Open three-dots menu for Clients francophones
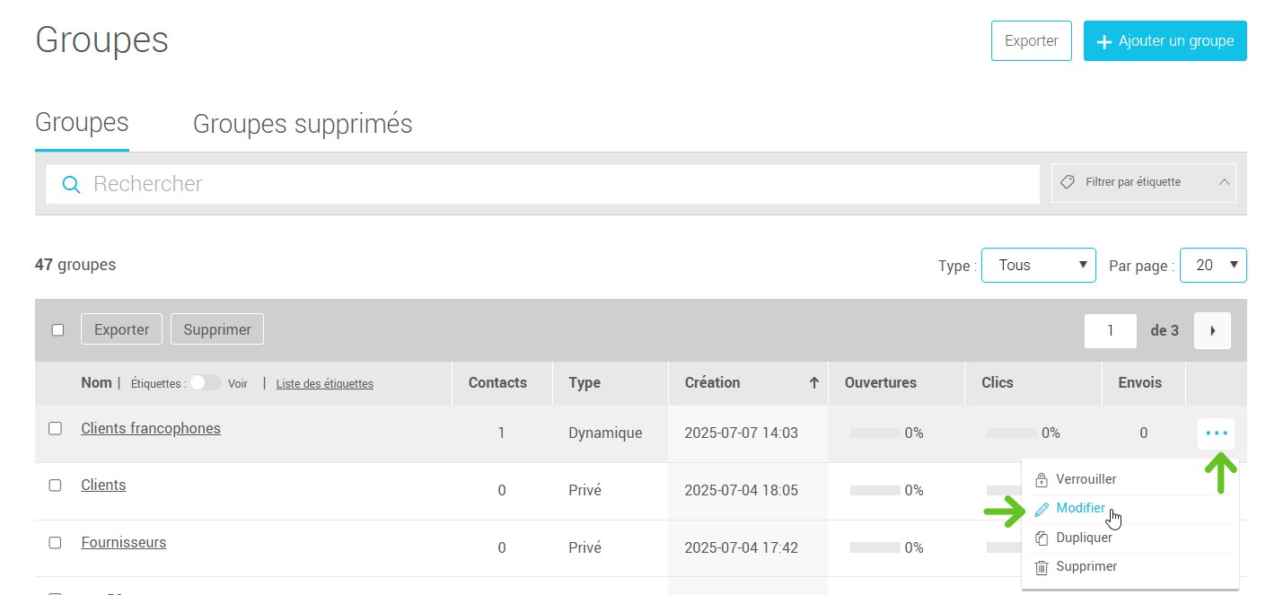The height and width of the screenshot is (595, 1266). click(1216, 433)
